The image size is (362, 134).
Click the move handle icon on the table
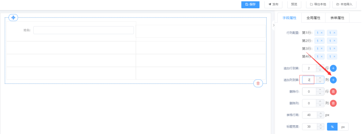click(x=13, y=17)
